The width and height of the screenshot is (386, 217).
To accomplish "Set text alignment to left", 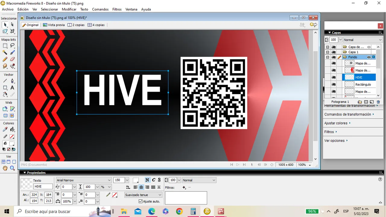I will 135,187.
